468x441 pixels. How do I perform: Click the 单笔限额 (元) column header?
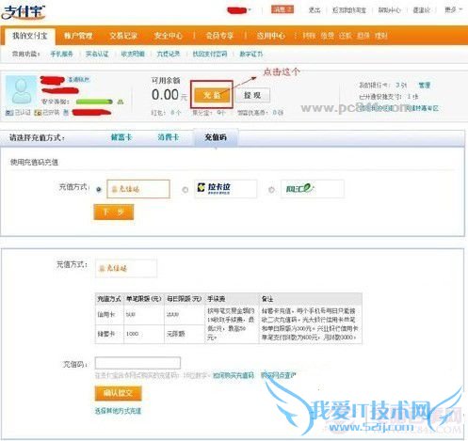click(x=143, y=299)
